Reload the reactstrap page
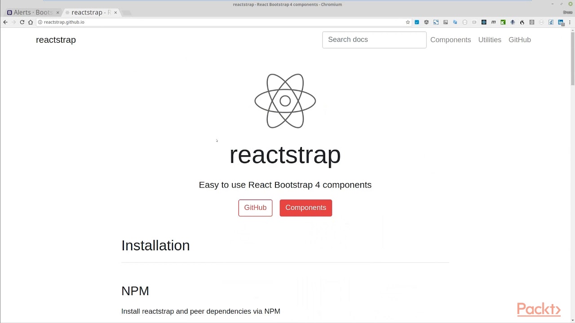Image resolution: width=575 pixels, height=323 pixels. click(22, 22)
